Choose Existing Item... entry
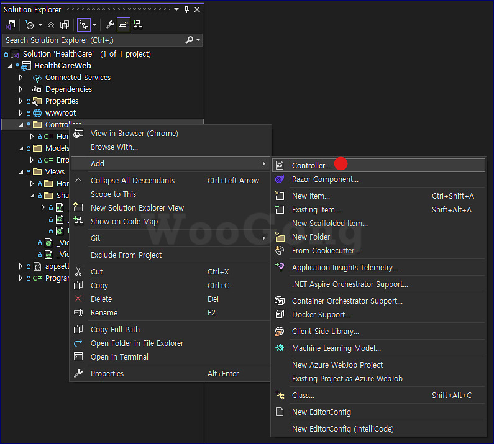 (x=378, y=210)
